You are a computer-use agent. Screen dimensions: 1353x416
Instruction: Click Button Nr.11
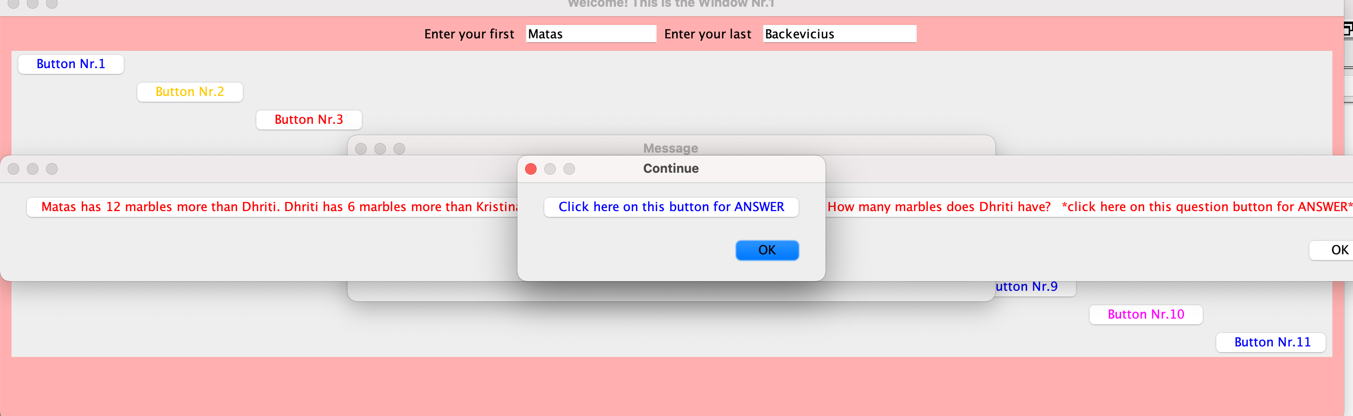point(1271,343)
